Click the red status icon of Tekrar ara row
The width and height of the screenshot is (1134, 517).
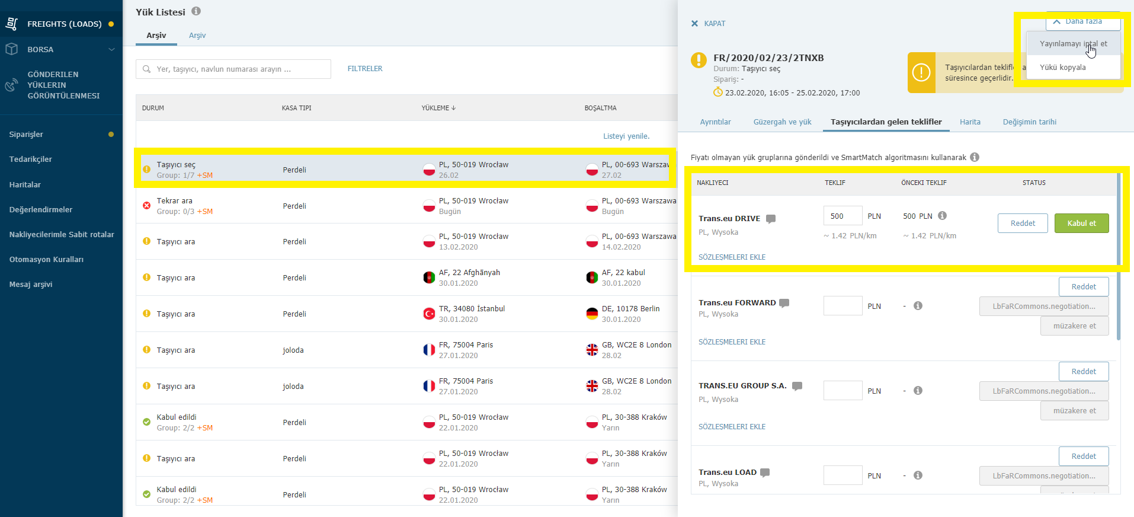point(146,206)
